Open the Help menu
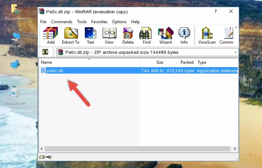The height and width of the screenshot is (168, 262). 135,22
